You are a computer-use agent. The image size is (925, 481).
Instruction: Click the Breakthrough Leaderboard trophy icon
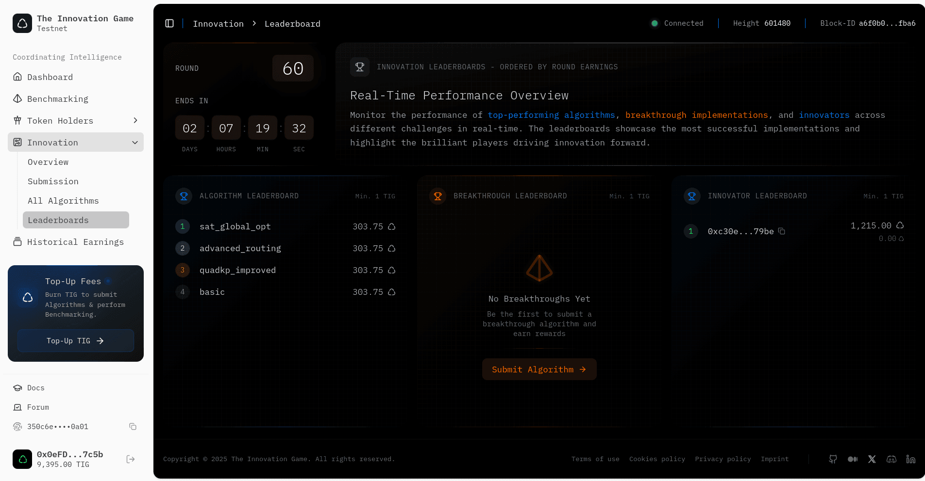point(437,196)
